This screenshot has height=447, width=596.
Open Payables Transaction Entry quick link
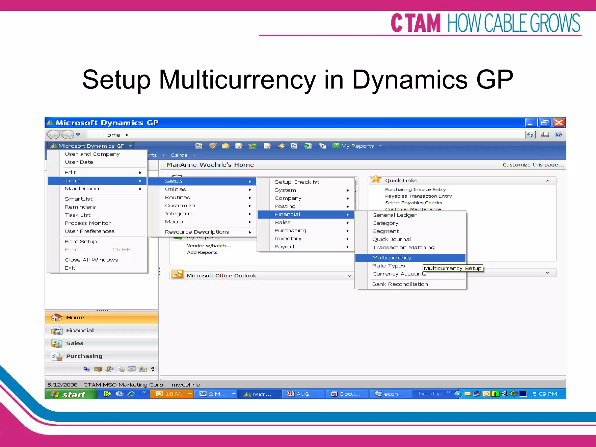418,196
